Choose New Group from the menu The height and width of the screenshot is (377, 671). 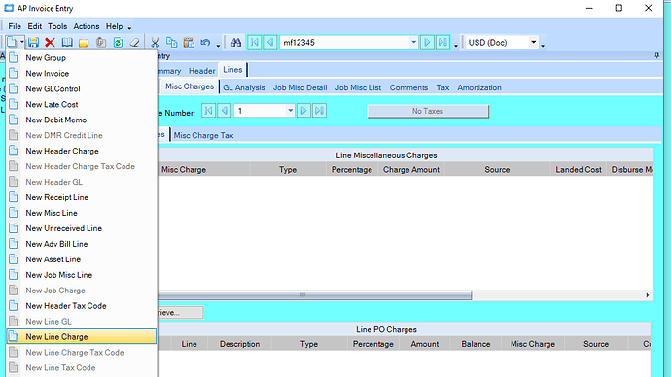pos(82,58)
